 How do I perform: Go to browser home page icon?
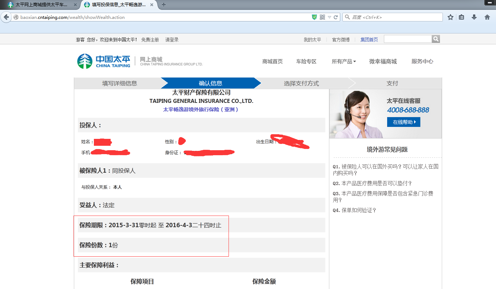tap(487, 17)
